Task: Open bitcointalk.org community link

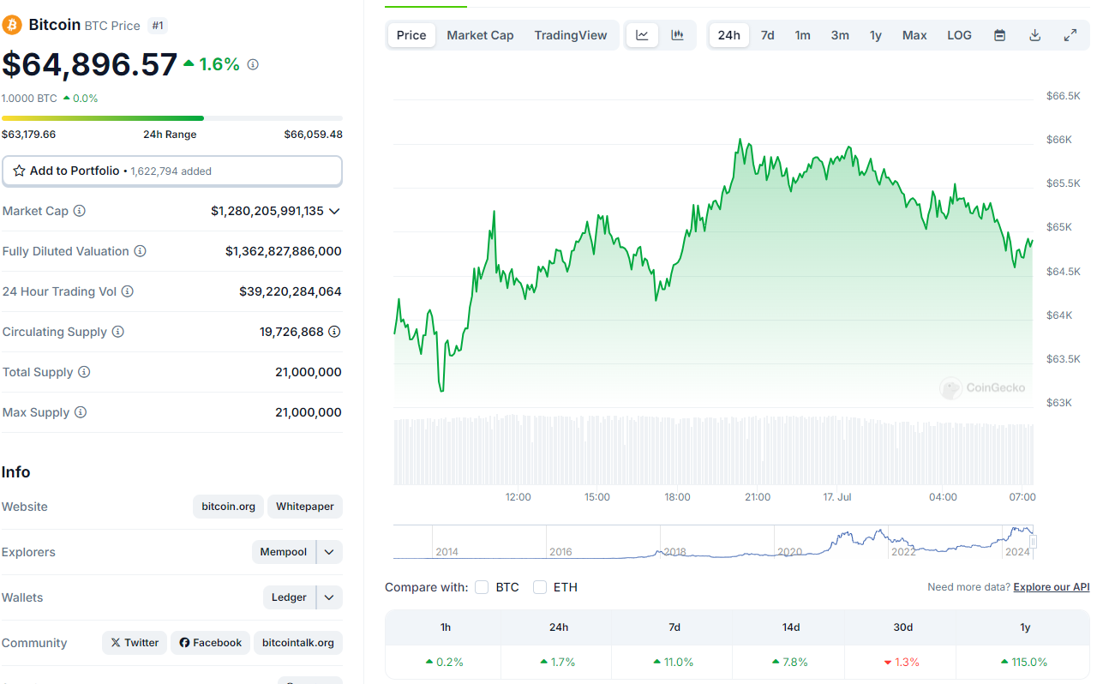Action: 298,643
